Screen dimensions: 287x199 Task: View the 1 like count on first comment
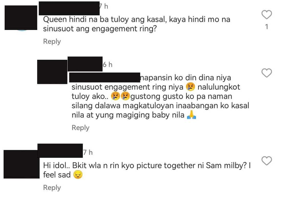267,27
